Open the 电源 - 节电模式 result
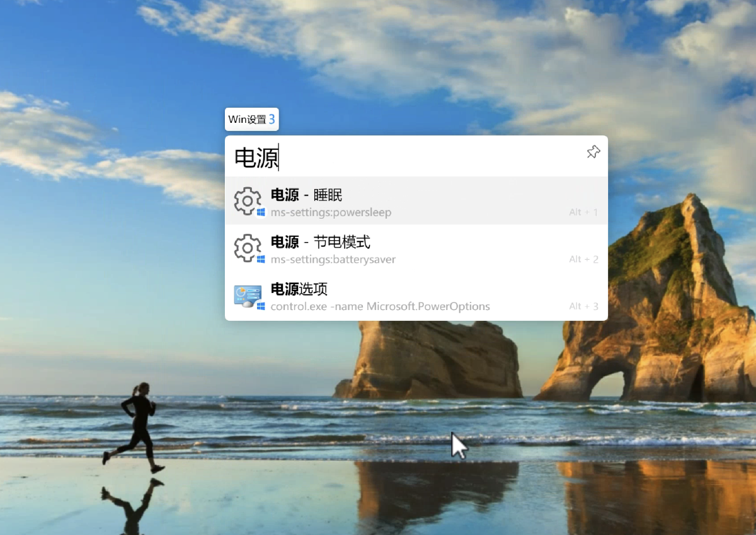Viewport: 756px width, 535px height. [x=416, y=248]
